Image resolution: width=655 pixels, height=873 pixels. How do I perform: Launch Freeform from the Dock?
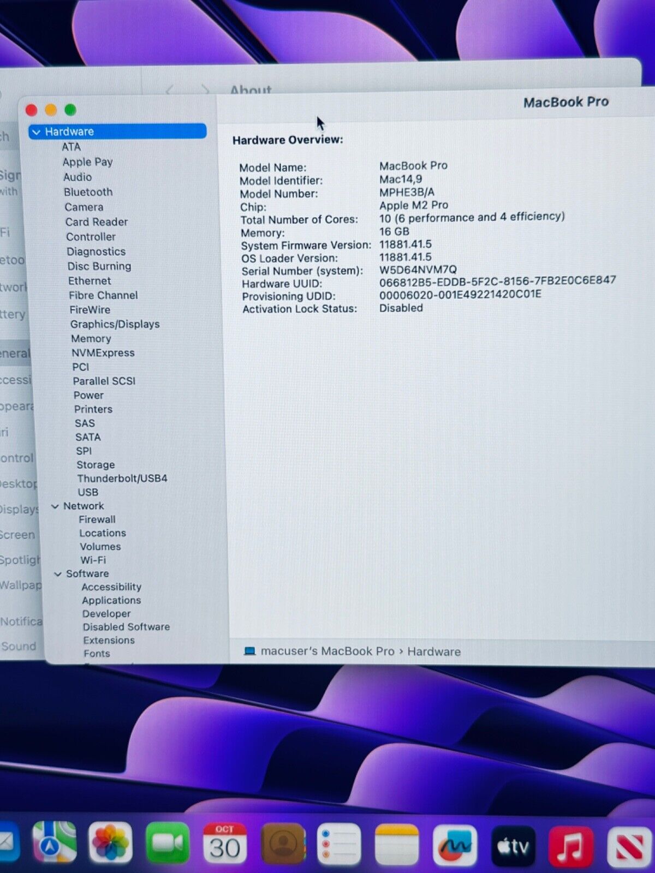455,846
